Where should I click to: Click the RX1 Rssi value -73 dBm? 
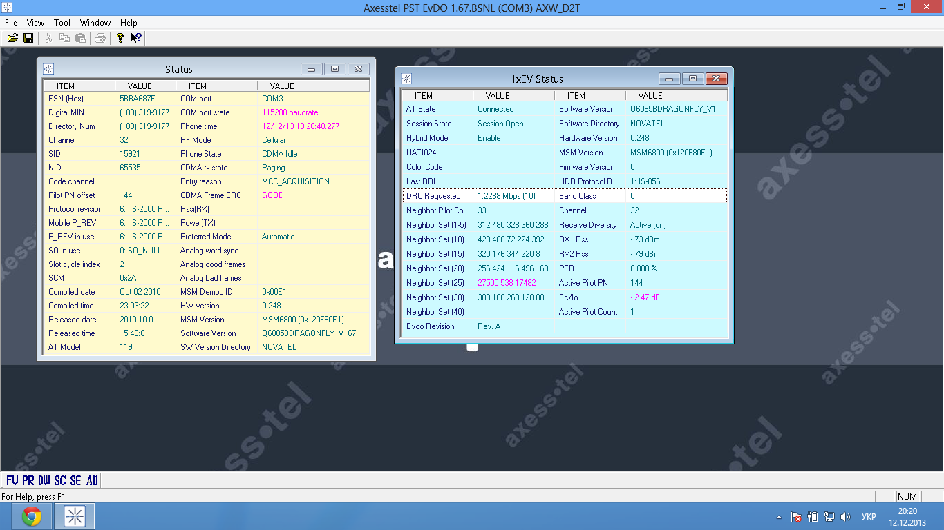coord(645,239)
